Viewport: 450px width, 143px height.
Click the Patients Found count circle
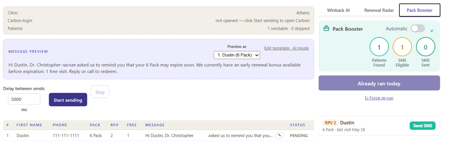point(379,47)
